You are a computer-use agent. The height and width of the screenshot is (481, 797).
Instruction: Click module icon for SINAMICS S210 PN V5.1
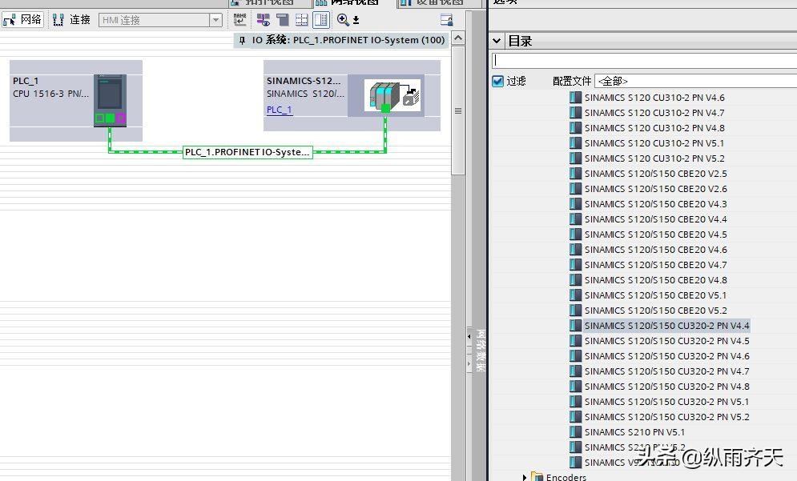pos(575,432)
